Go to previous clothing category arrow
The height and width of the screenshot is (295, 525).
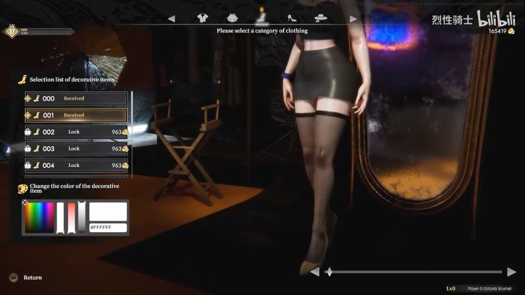pos(171,18)
